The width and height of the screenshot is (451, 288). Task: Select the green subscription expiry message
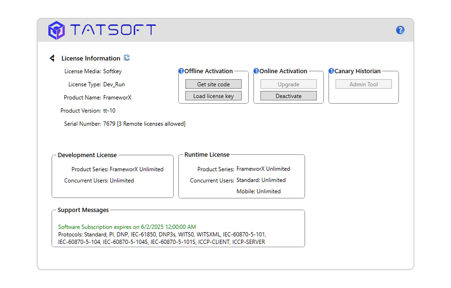point(127,227)
